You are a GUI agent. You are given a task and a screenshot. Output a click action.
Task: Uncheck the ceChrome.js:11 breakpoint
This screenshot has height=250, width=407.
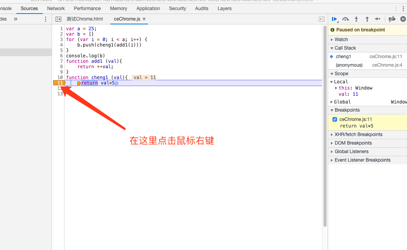tap(335, 119)
